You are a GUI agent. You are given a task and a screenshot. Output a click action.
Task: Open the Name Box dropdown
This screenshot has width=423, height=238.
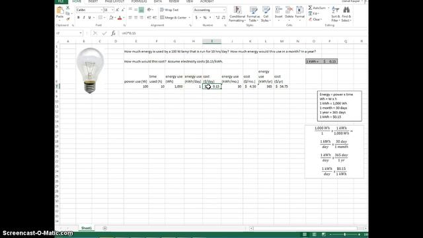click(81, 33)
